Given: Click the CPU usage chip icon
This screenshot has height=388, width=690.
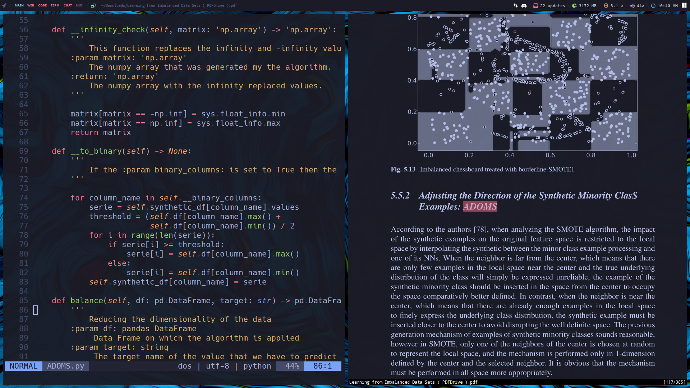Looking at the screenshot, I should click(606, 5).
